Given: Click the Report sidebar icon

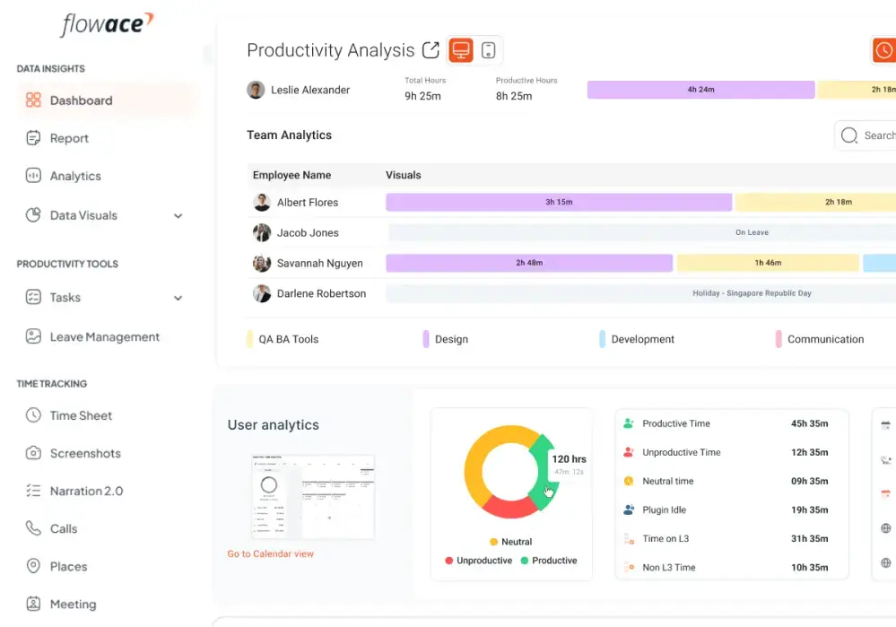Looking at the screenshot, I should click(x=33, y=138).
